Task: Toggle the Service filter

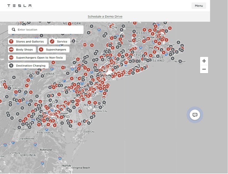Action: [x=59, y=41]
